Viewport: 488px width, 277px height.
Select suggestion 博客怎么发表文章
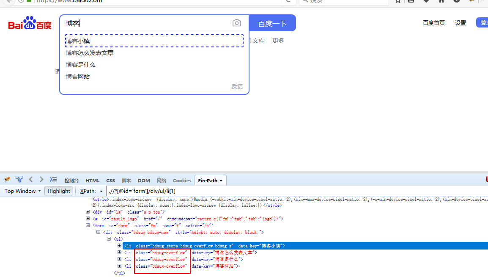154,53
